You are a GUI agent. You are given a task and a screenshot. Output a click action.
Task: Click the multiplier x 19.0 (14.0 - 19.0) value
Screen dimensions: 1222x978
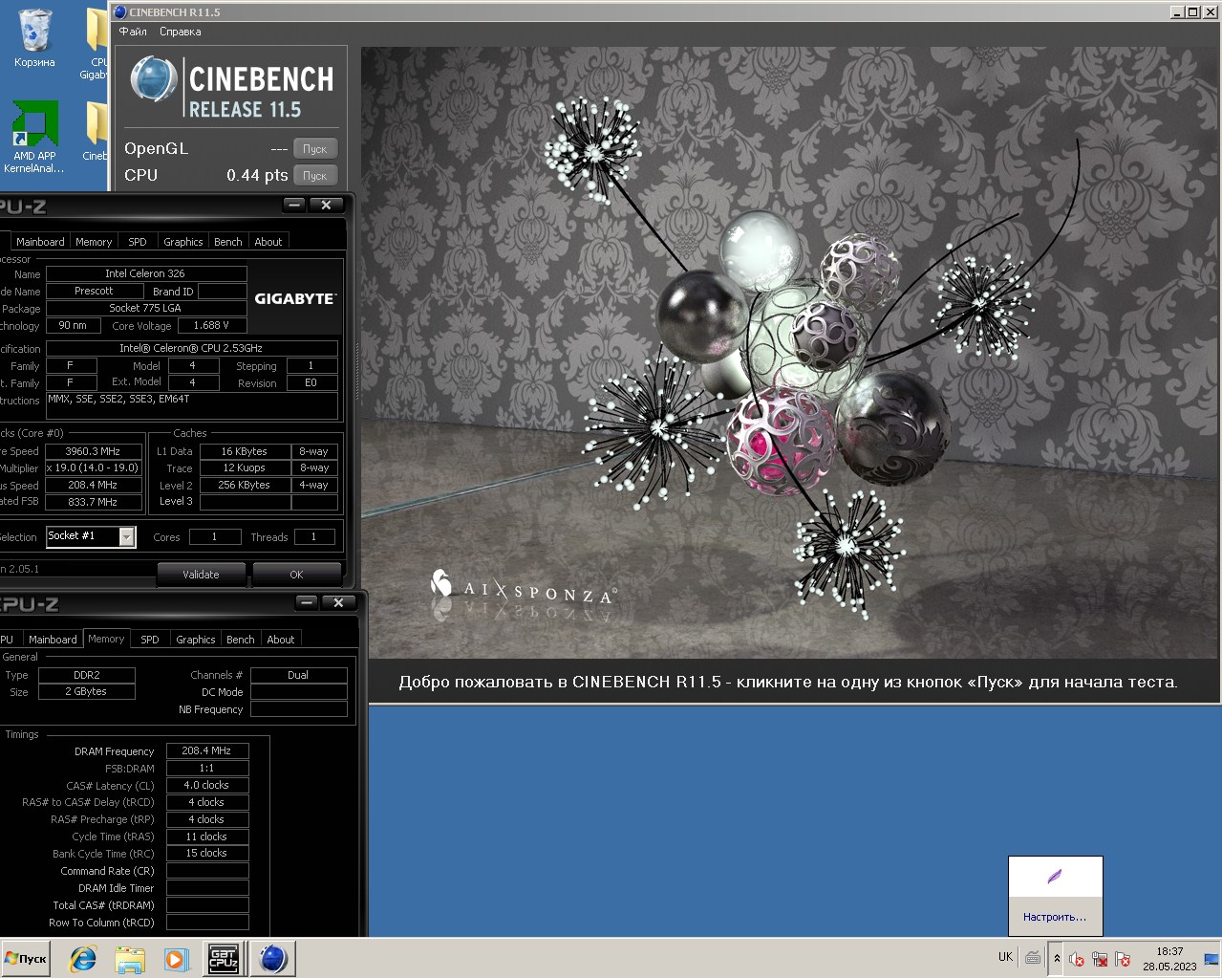coord(94,468)
